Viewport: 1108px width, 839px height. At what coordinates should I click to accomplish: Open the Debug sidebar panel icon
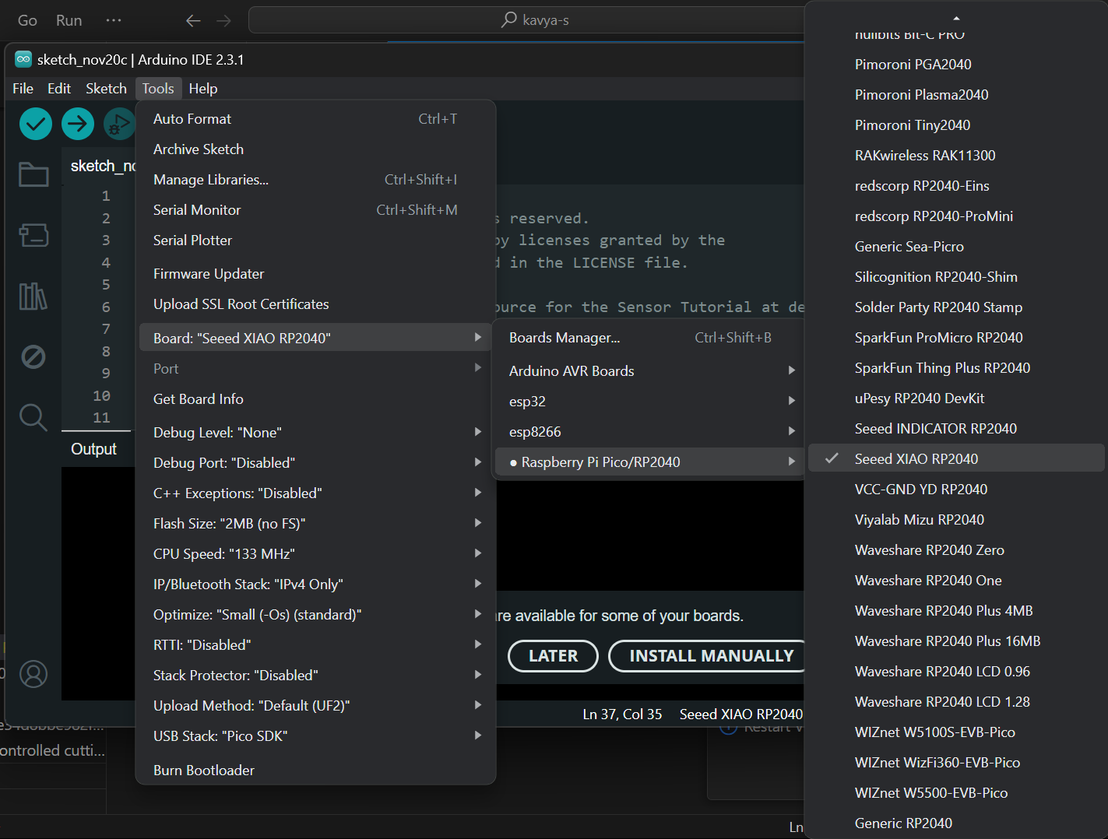pyautogui.click(x=33, y=357)
